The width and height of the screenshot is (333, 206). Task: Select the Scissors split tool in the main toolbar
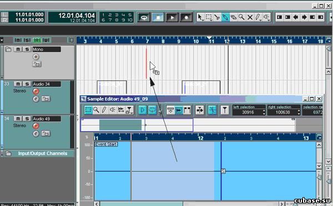[217, 17]
